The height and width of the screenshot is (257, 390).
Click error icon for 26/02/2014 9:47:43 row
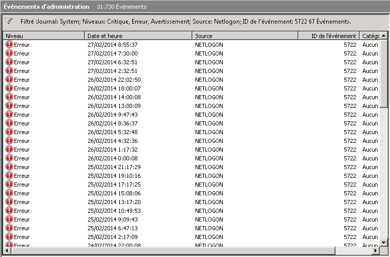[9, 114]
